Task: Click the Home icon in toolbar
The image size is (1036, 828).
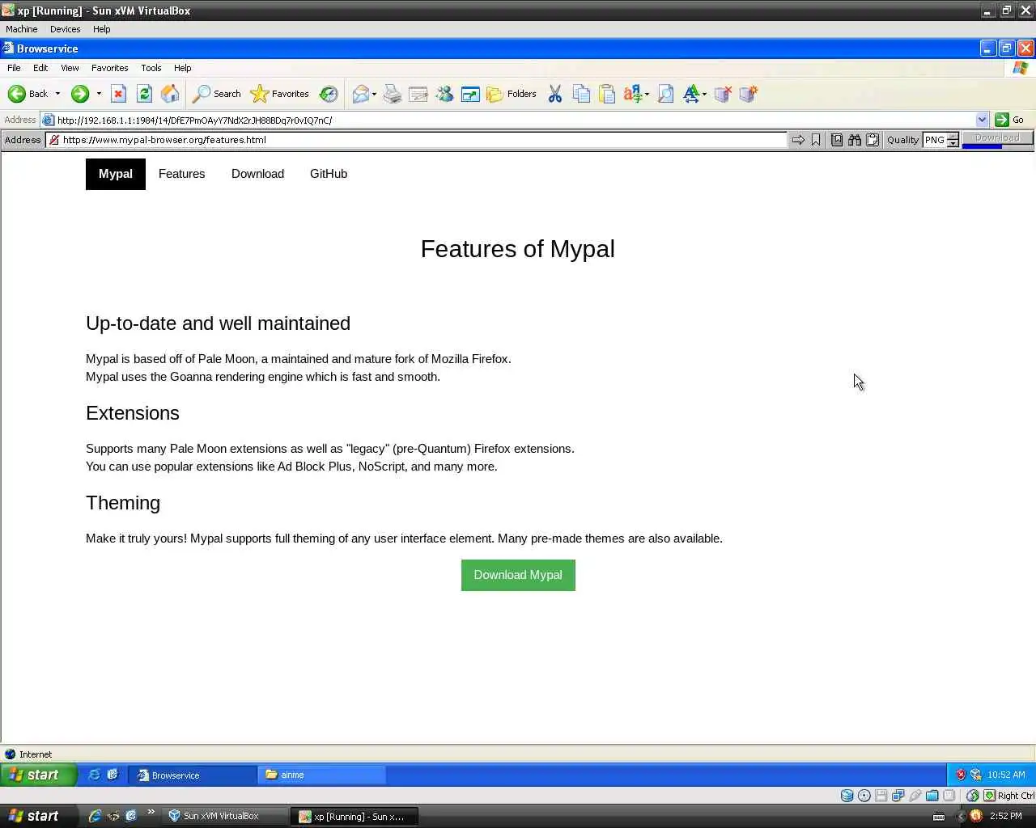Action: [x=170, y=94]
